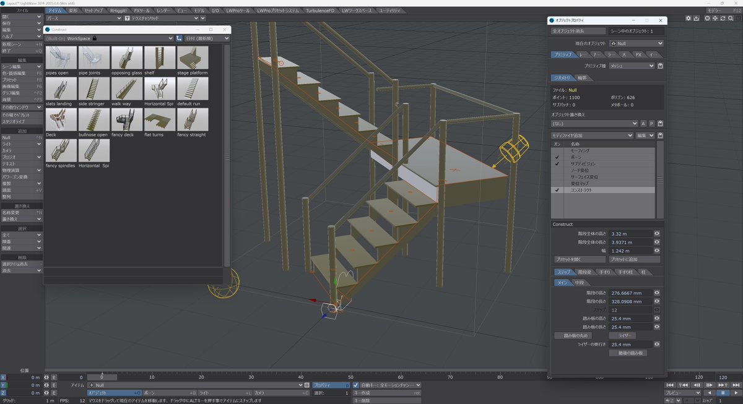Toggle the サブディビジョン modifier checkmark
Viewport: 743px width, 404px height.
pos(557,164)
